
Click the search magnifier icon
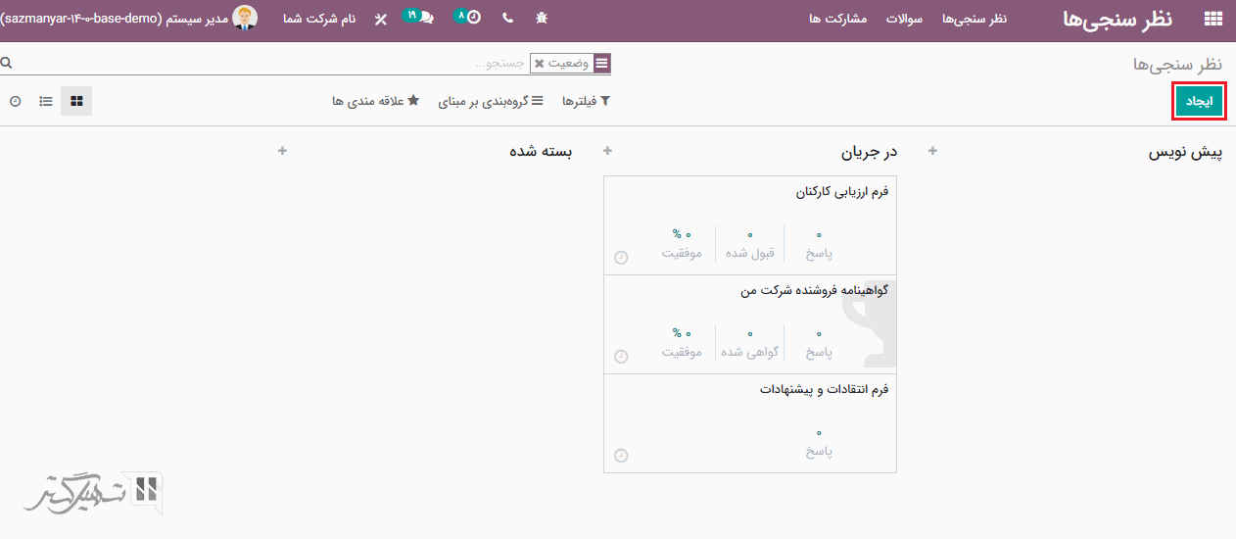7,63
